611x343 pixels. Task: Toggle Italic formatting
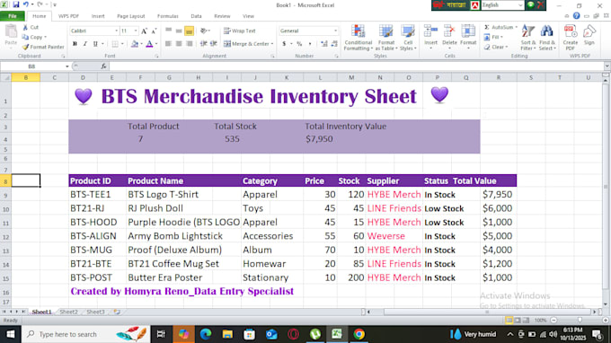click(85, 44)
